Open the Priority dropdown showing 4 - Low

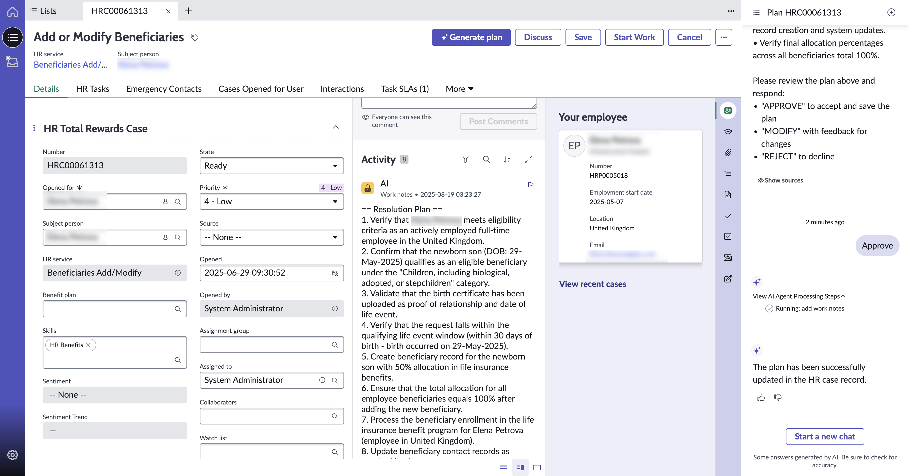click(x=271, y=201)
